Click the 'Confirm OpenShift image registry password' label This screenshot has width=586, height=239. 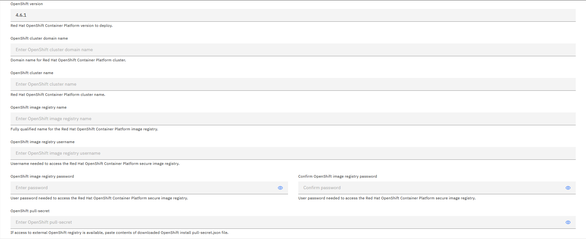click(x=338, y=176)
